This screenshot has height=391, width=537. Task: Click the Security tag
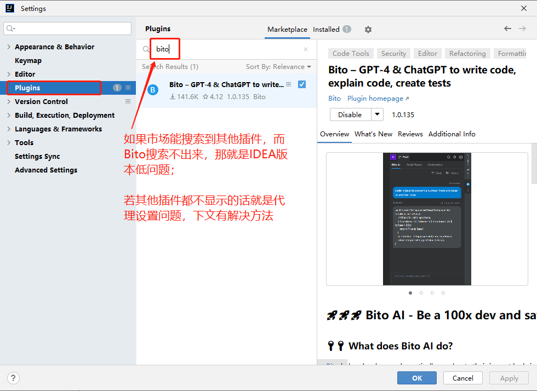click(393, 54)
